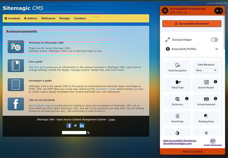228x158 pixels.
Task: Click the Oversize Widget expand arrows icon
Action: point(168,40)
